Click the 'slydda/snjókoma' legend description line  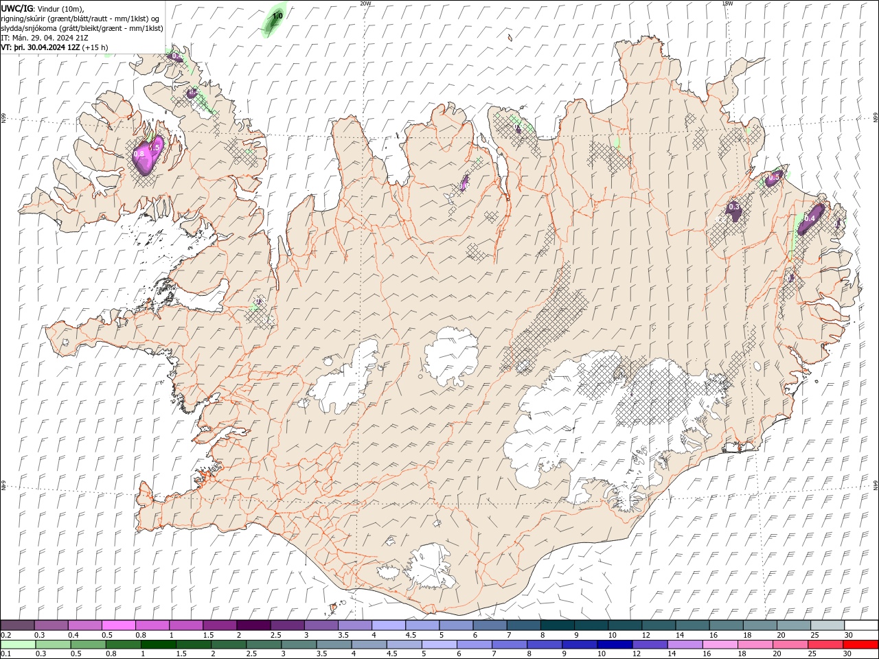point(82,28)
